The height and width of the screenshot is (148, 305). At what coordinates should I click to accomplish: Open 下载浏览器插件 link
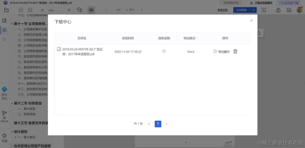[x=264, y=3]
